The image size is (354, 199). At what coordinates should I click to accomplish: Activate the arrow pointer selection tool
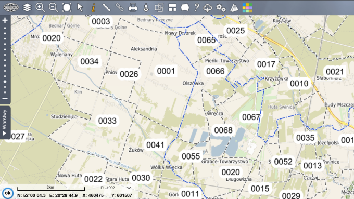point(80,8)
